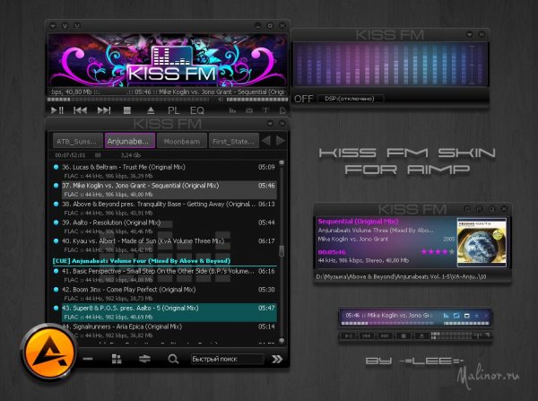Viewport: 538px width, 401px height.
Task: Click the file path under track info
Action: (402, 276)
